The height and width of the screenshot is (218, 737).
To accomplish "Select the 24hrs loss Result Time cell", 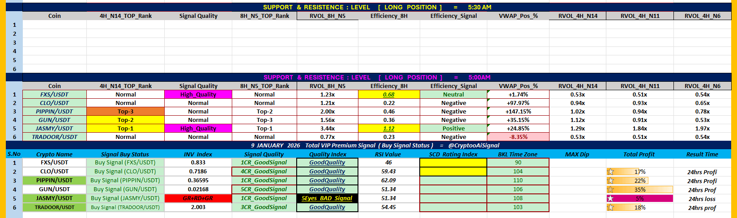I will (702, 199).
